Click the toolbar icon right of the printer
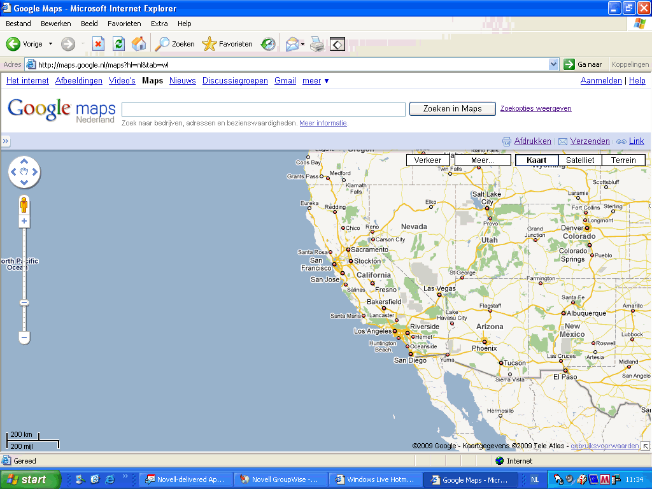This screenshot has height=489, width=652. coord(337,44)
